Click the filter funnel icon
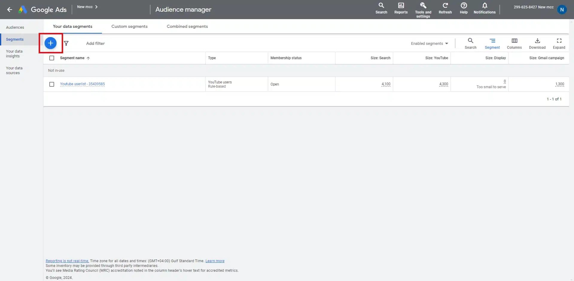This screenshot has height=281, width=574. coord(66,43)
